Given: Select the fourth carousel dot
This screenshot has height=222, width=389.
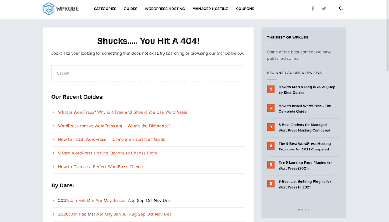Looking at the screenshot, I should [x=308, y=210].
